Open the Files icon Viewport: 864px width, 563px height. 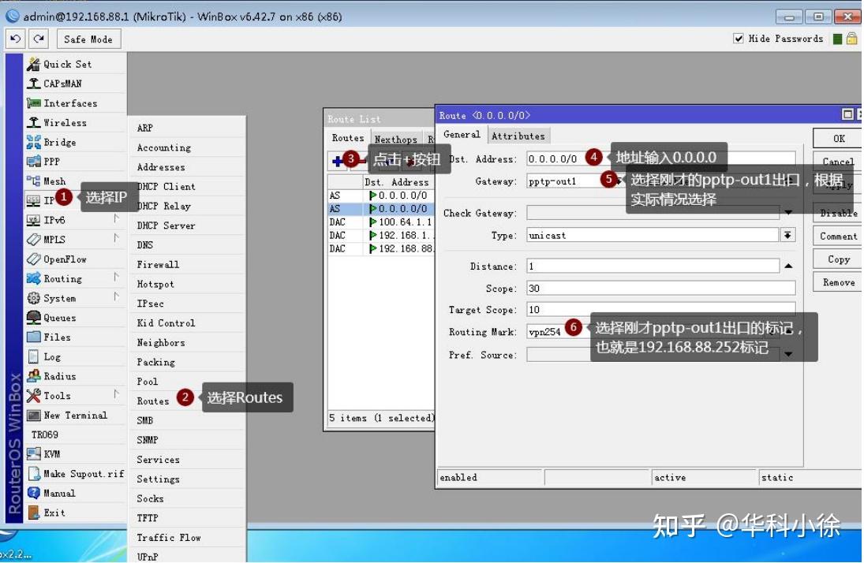[34, 337]
